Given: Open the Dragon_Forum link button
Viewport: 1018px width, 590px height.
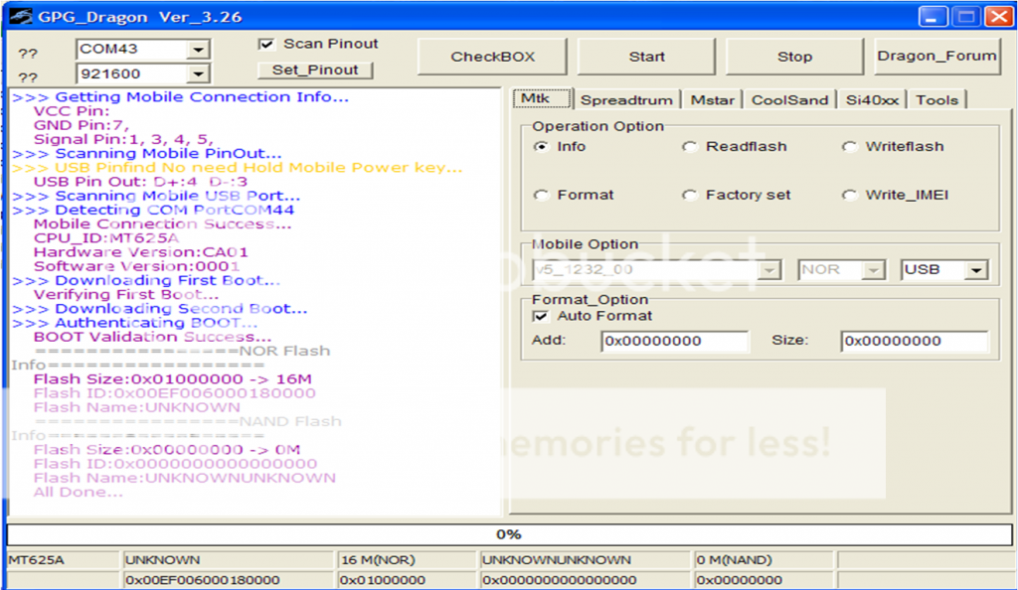Looking at the screenshot, I should pyautogui.click(x=936, y=57).
